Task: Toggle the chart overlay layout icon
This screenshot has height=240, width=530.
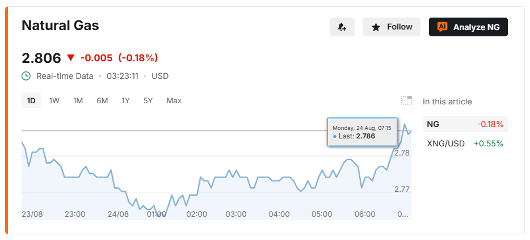Action: 407,100
